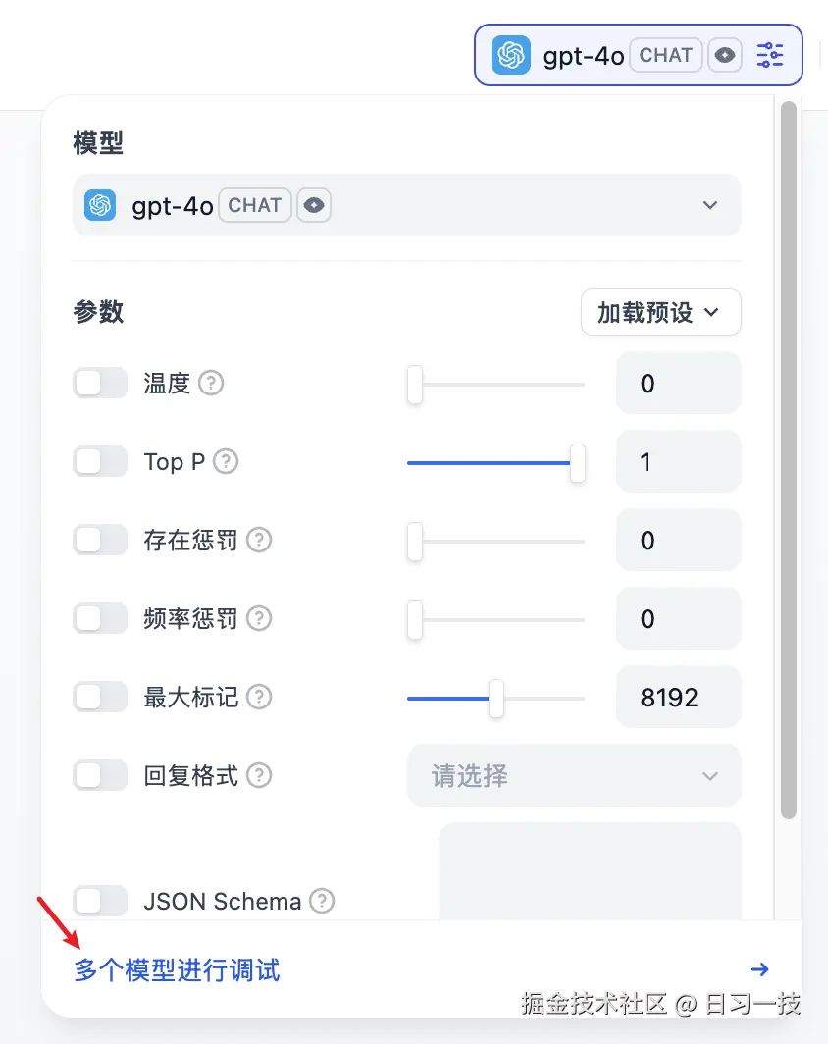
Task: Click help icon next to JSON Schema
Action: click(x=322, y=901)
